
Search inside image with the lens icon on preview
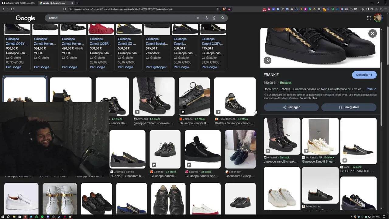click(x=267, y=61)
